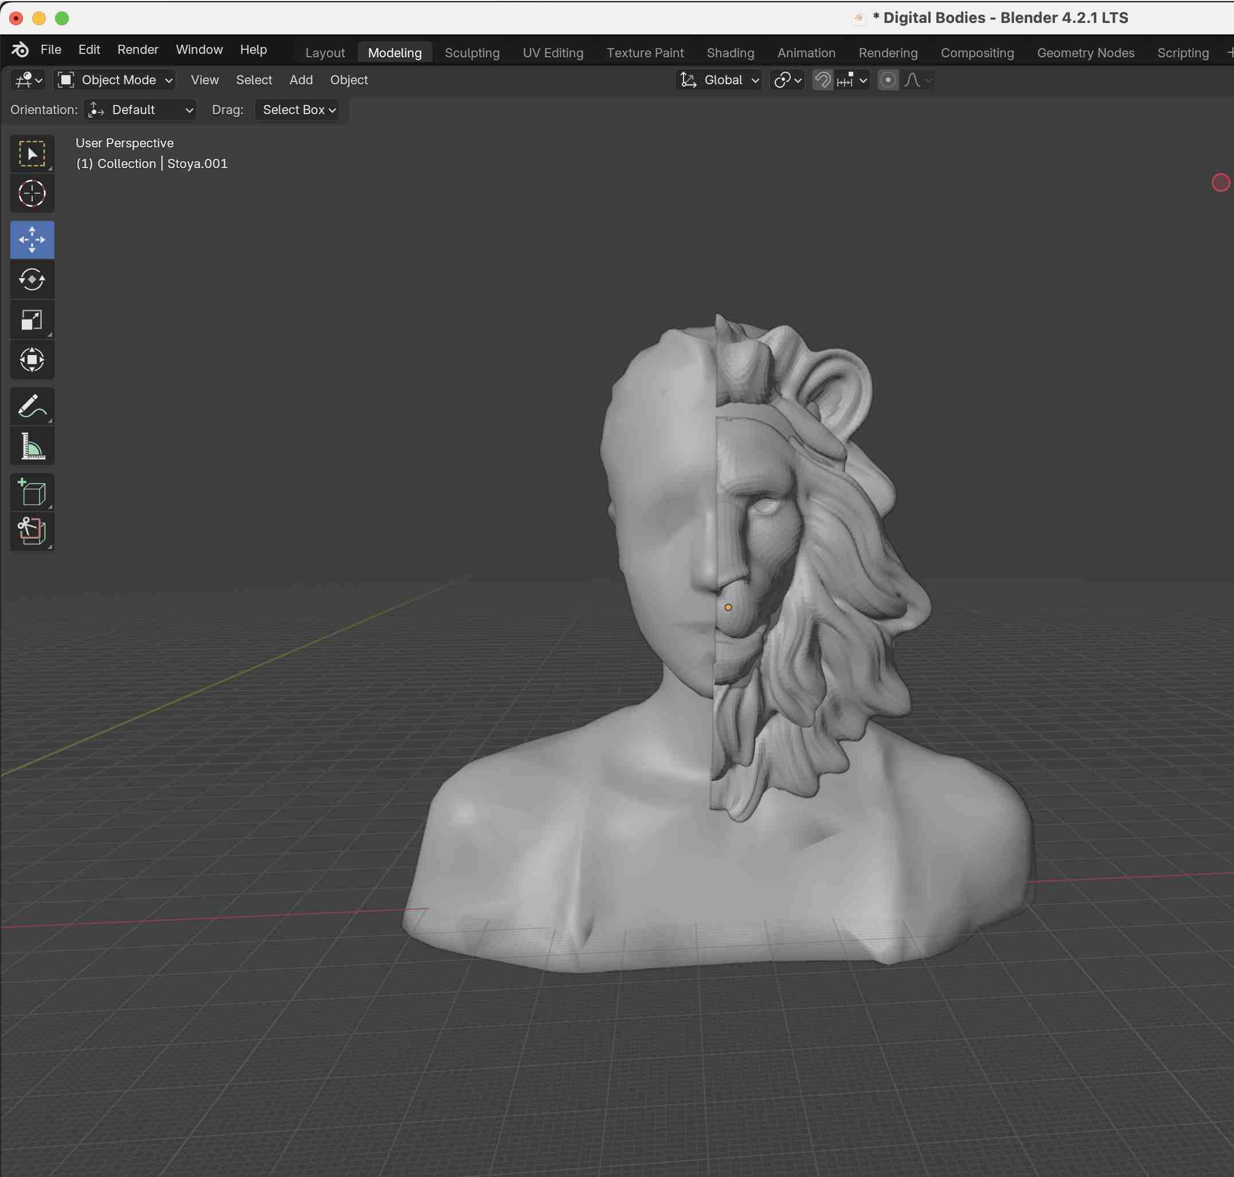Switch to the Modeling workspace tab
Viewport: 1234px width, 1177px height.
click(x=395, y=53)
